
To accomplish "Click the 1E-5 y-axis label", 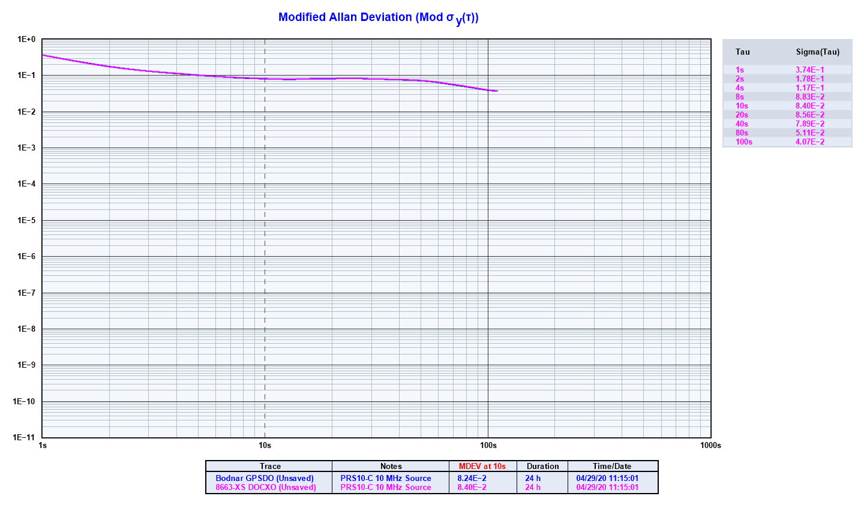I will point(26,220).
